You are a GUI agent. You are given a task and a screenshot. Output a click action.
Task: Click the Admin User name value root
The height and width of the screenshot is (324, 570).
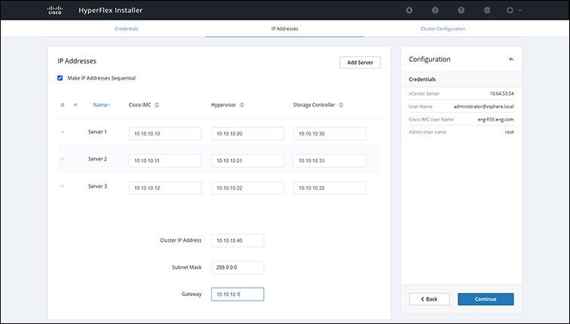point(509,132)
